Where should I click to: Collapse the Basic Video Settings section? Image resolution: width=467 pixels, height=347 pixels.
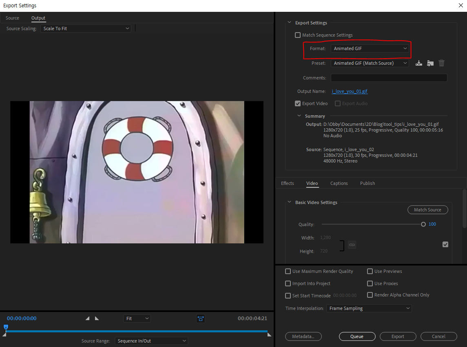point(289,202)
